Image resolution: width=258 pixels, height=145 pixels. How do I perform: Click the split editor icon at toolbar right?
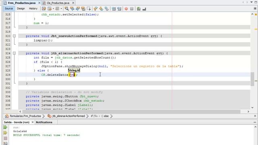255,9
